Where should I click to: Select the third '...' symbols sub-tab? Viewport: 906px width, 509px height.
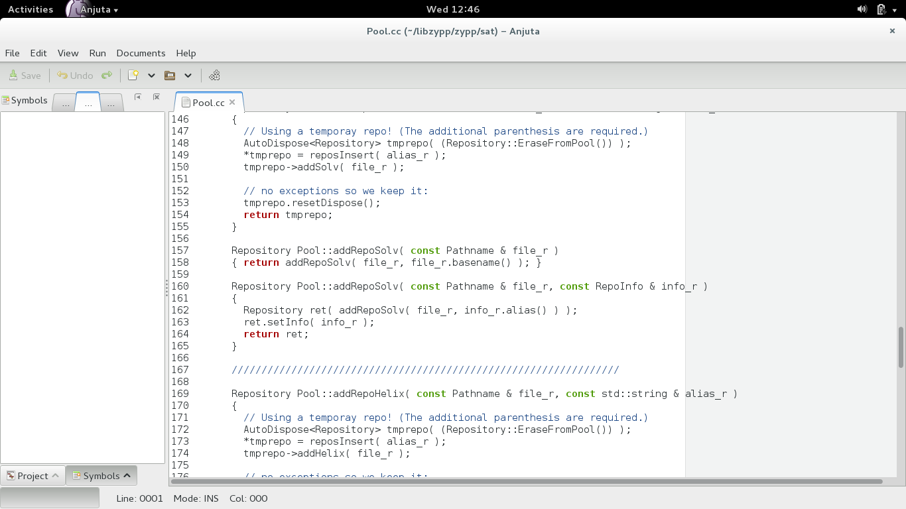112,103
